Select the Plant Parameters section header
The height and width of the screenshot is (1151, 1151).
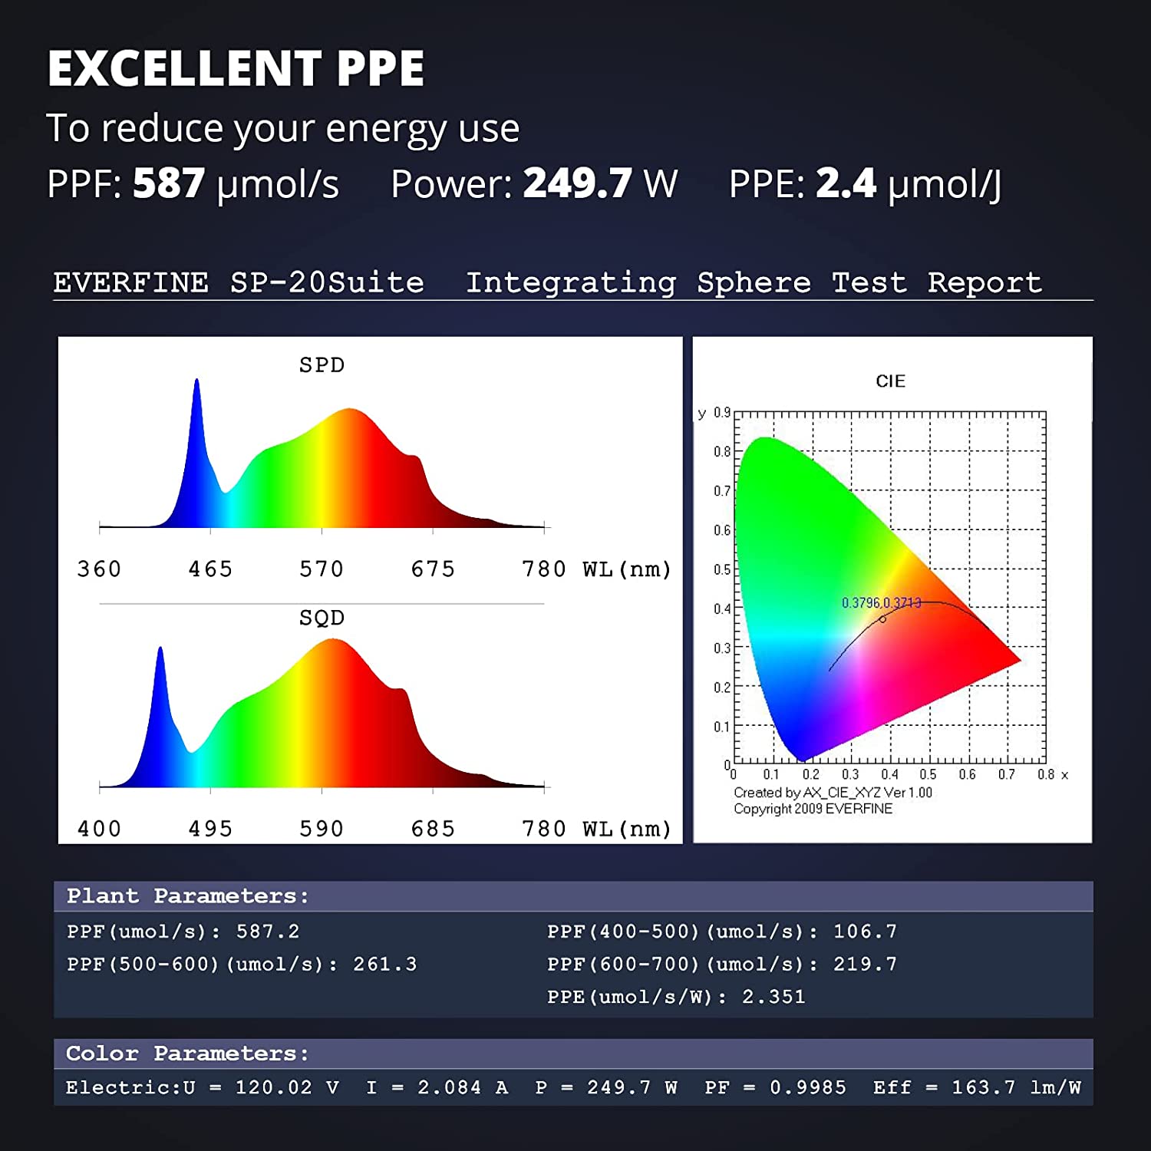187,896
